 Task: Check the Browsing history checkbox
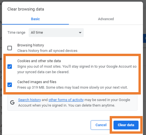pos(10,48)
